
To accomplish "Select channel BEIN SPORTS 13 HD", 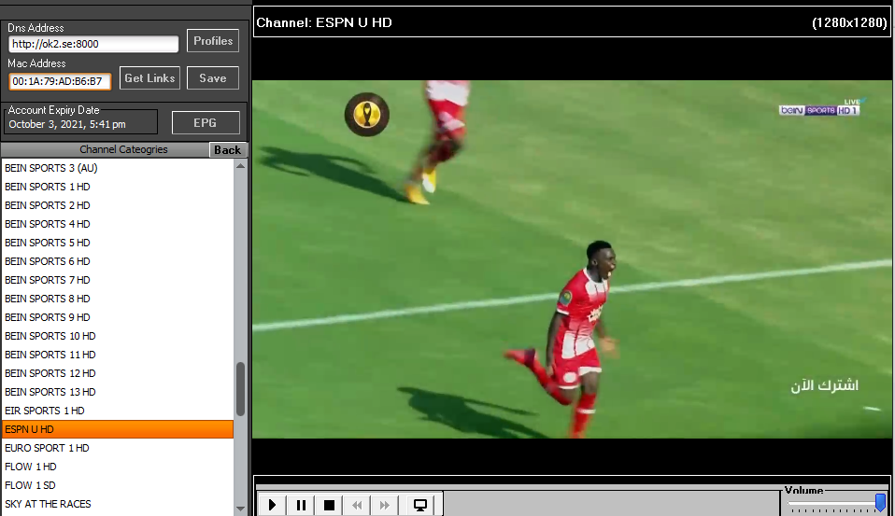I will (x=118, y=392).
